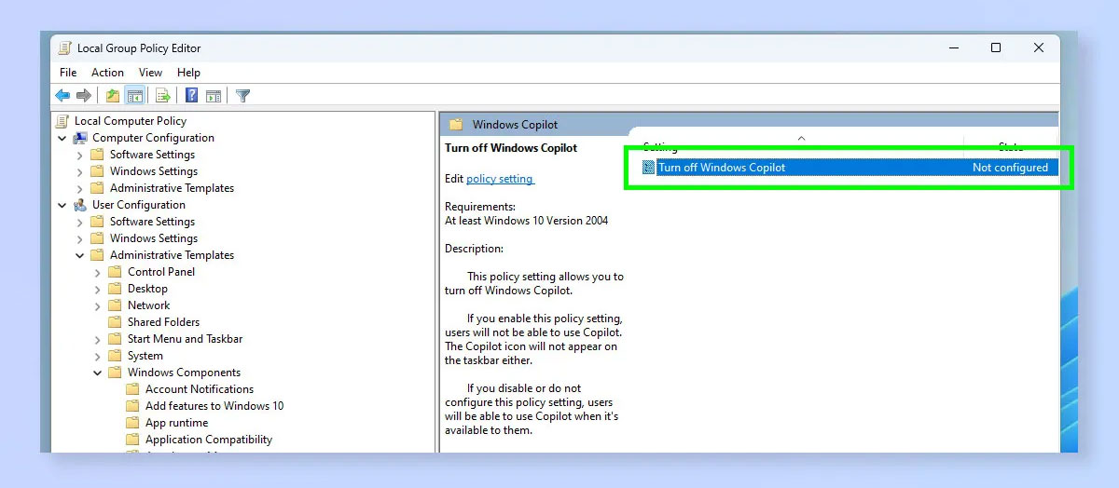Click the 'policy setting' edit link
The height and width of the screenshot is (488, 1119).
click(500, 179)
